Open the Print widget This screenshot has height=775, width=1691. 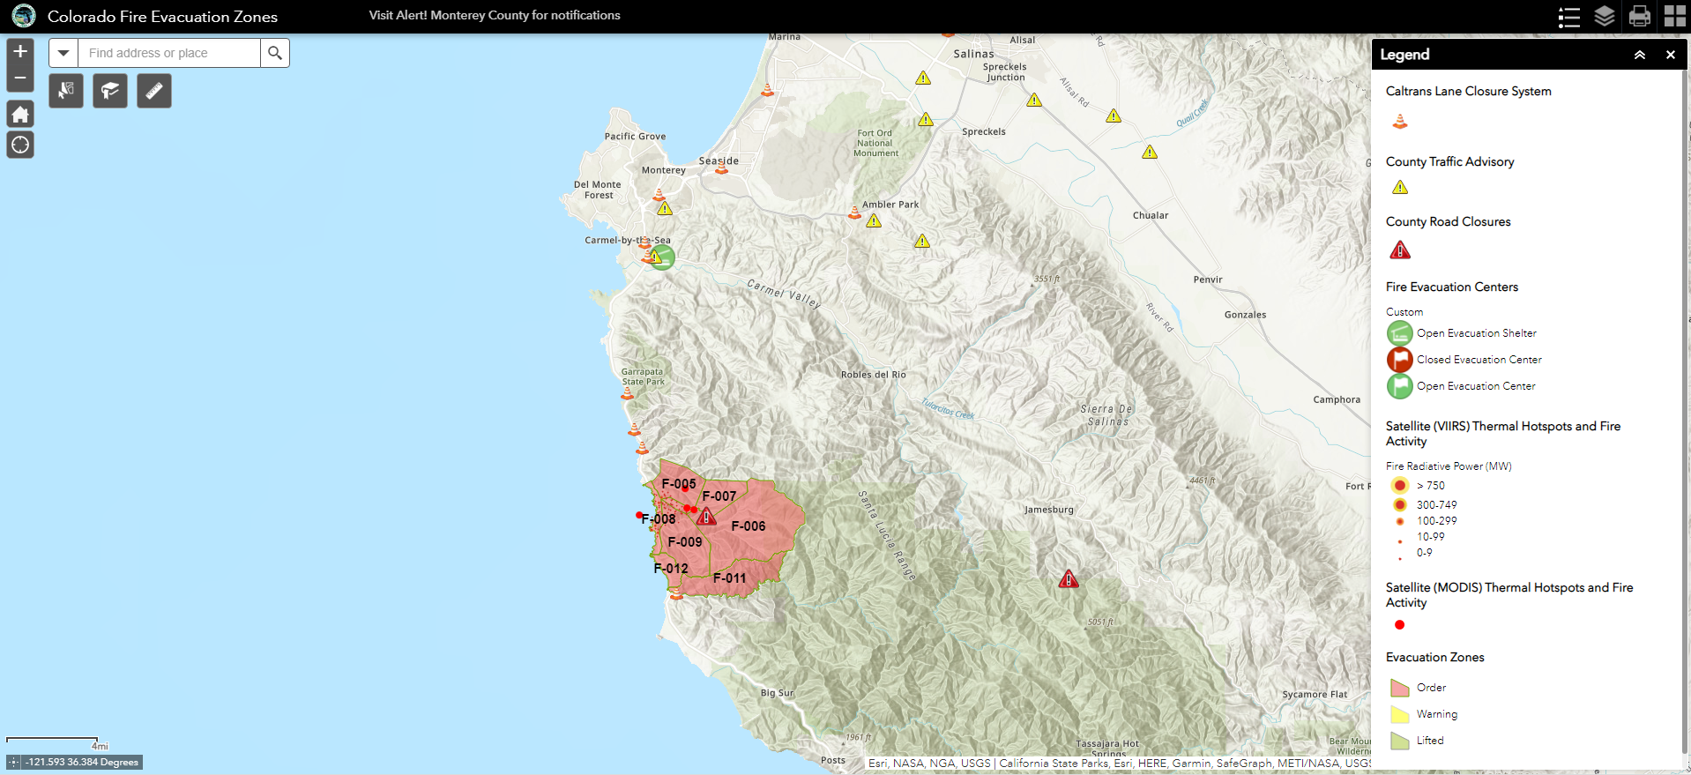click(1640, 17)
